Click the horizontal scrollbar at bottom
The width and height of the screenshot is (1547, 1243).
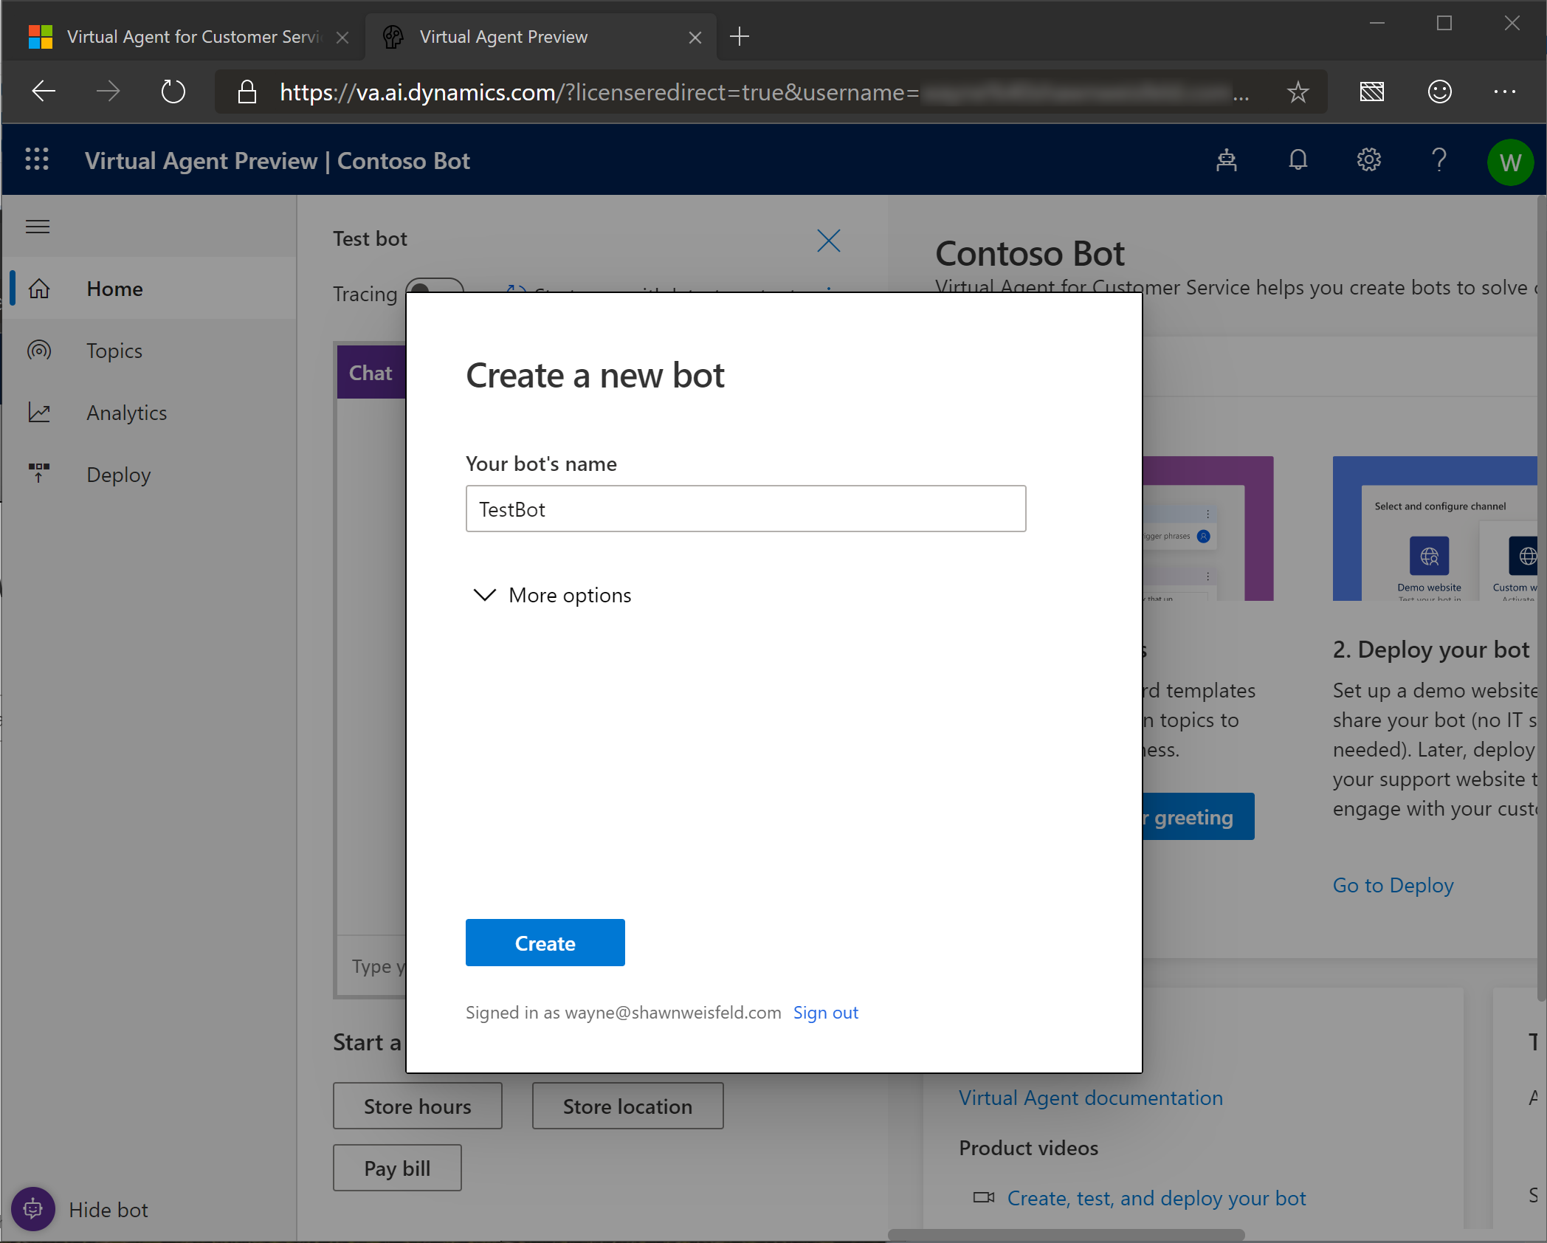click(1066, 1235)
